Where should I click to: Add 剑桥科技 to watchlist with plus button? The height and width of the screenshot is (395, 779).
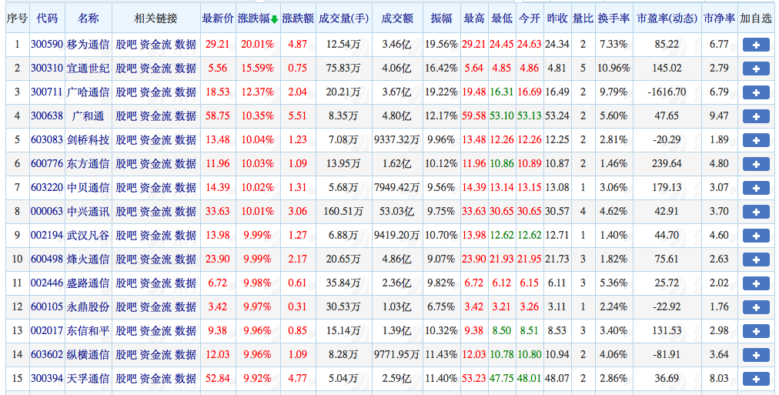756,140
